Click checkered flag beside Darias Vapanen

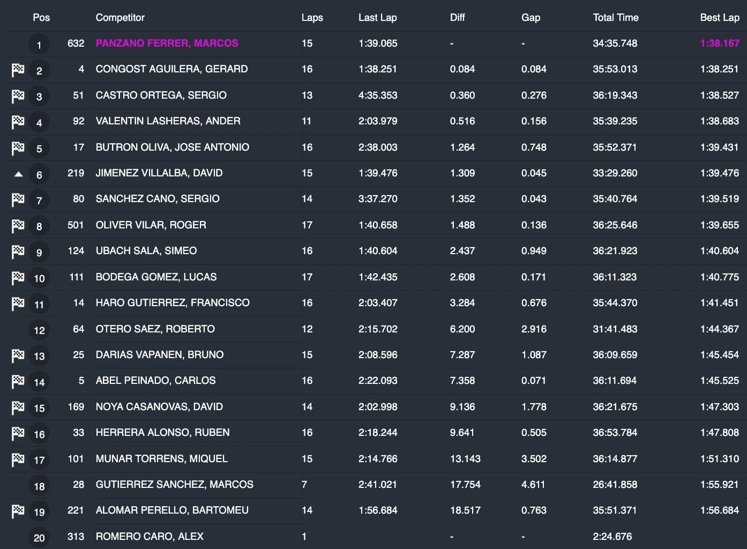coord(18,355)
